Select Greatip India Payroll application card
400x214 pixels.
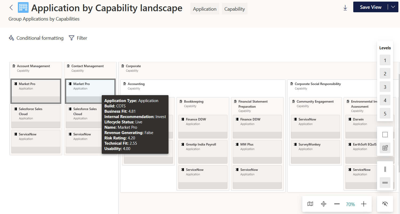pyautogui.click(x=203, y=152)
